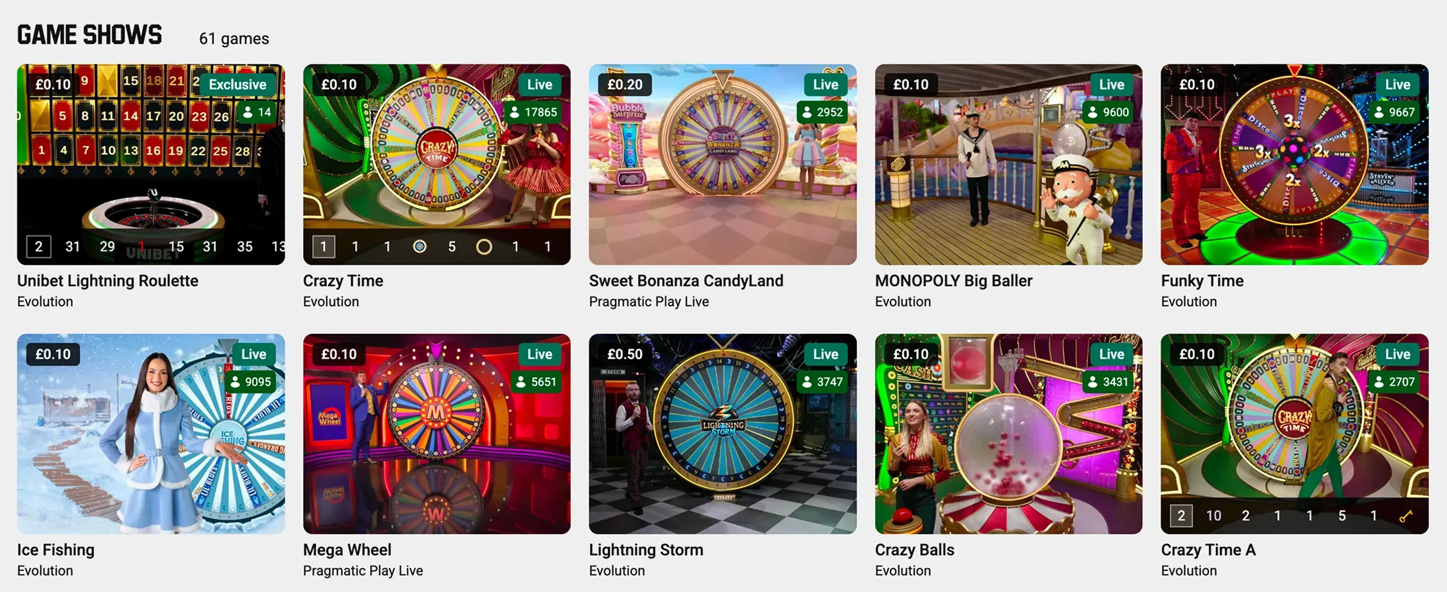The height and width of the screenshot is (592, 1447).
Task: Click the key icon in Crazy Time A results
Action: click(1406, 515)
